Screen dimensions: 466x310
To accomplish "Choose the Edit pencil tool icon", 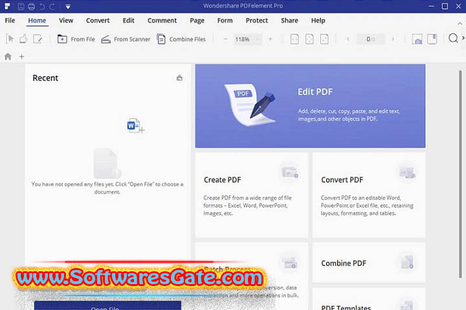I will tap(38, 39).
